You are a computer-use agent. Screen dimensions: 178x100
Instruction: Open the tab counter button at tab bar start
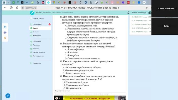(x=4, y=2)
